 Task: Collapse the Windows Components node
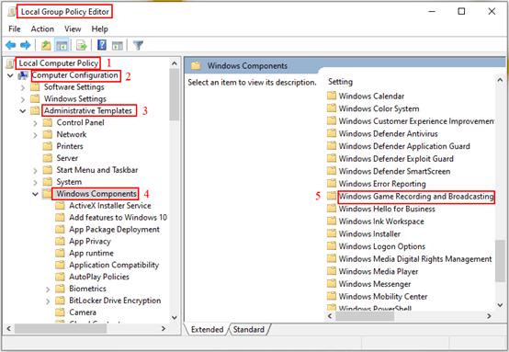coord(35,194)
